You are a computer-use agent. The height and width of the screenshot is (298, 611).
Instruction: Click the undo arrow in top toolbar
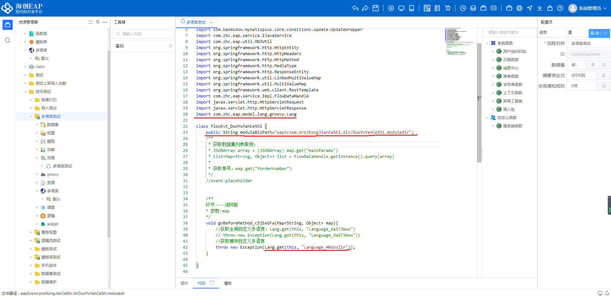tap(355, 8)
